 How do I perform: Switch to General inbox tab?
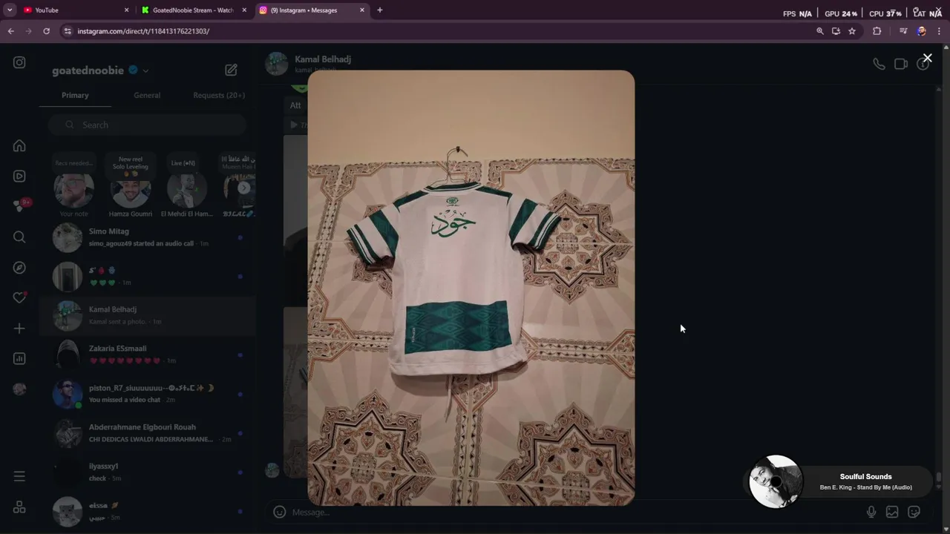(147, 95)
